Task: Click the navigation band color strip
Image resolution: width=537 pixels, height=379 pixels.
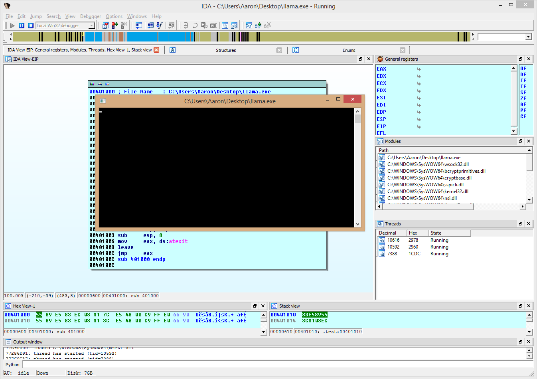Action: 242,37
